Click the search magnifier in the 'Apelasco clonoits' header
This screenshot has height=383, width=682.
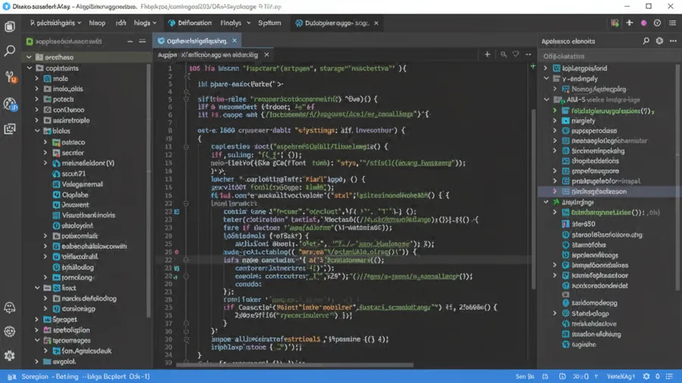[x=646, y=41]
